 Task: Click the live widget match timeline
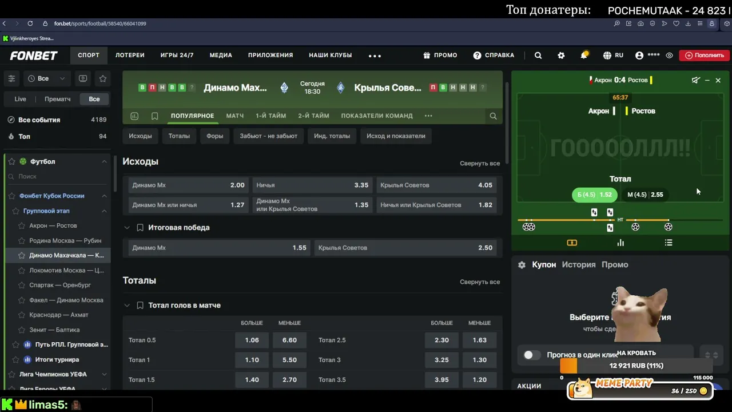620,220
